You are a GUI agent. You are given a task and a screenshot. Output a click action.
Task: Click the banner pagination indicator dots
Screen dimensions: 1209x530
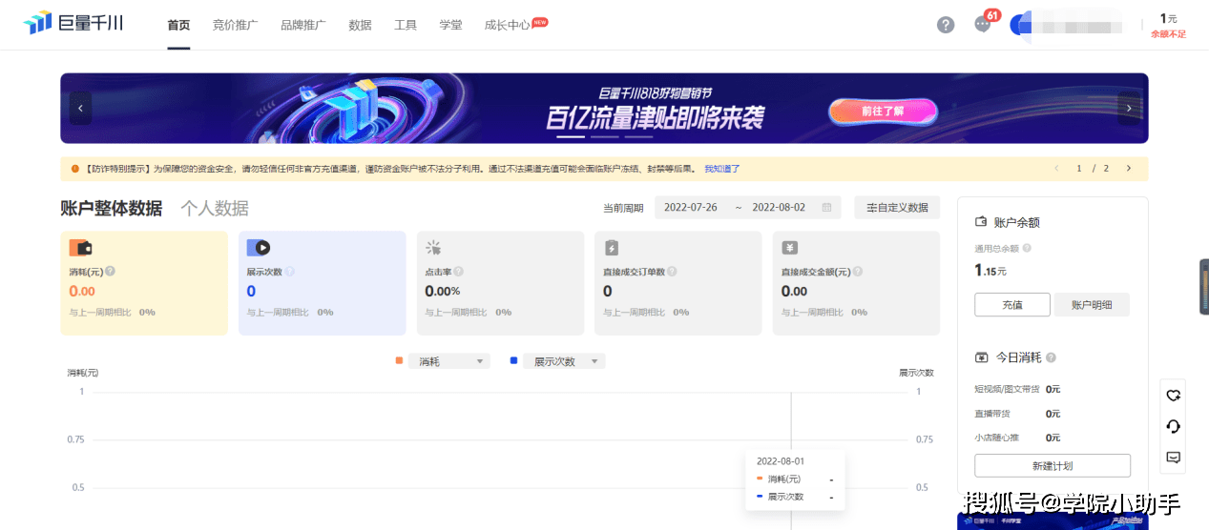click(x=604, y=136)
